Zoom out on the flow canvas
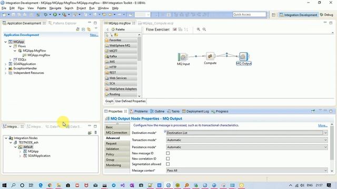Viewport: 337px width, 189px height. coord(204,29)
